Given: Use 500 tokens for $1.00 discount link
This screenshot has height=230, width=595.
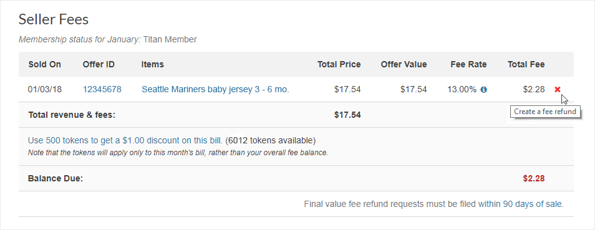Looking at the screenshot, I should 125,140.
